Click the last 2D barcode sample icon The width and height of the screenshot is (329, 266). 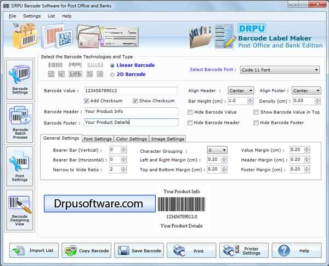pos(100,74)
